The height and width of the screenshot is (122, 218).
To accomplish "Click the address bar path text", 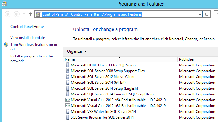I will tap(92, 14).
